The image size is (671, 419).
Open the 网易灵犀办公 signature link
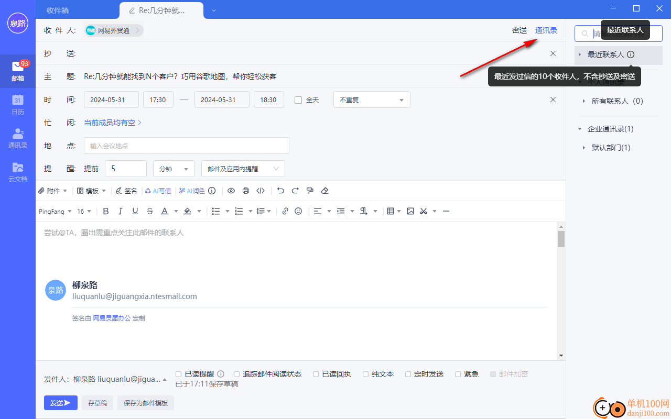112,318
